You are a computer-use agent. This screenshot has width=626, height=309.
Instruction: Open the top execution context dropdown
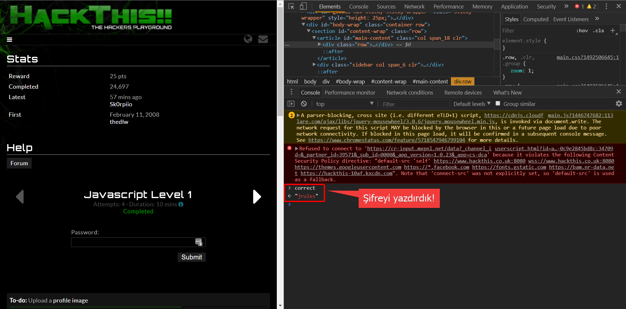click(345, 104)
